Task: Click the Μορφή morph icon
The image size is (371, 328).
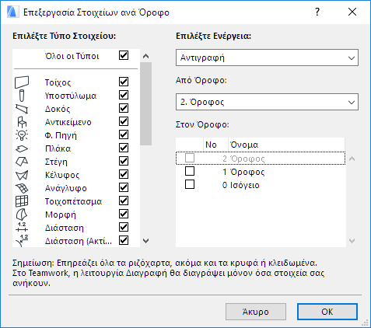Action: 22,215
